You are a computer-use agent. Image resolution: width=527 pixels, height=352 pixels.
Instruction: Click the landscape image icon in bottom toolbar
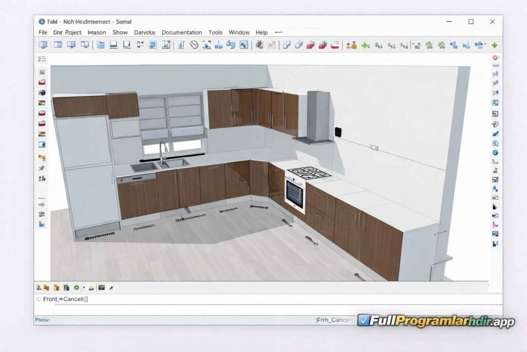tap(101, 288)
